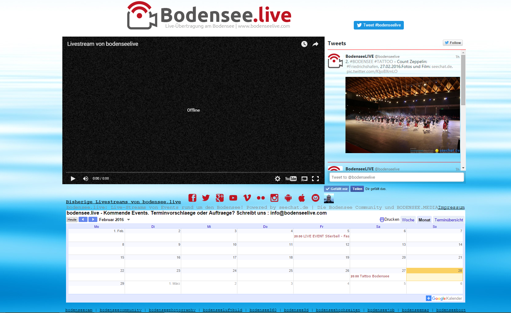This screenshot has width=511, height=313.
Task: Open video on YouTube logo
Action: tap(291, 179)
